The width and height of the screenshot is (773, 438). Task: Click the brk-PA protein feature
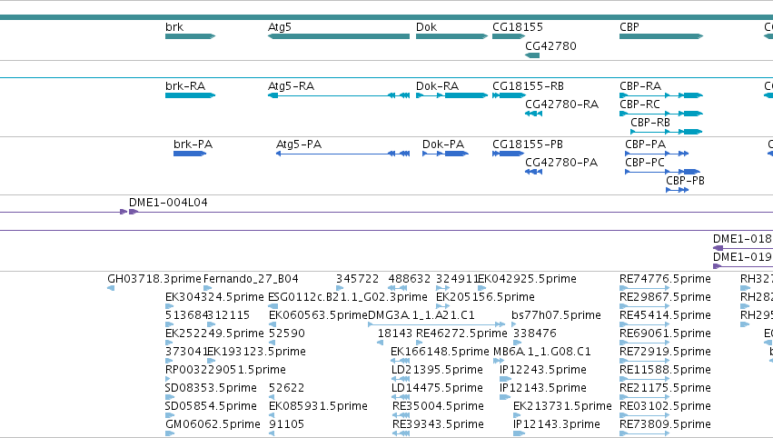click(190, 154)
